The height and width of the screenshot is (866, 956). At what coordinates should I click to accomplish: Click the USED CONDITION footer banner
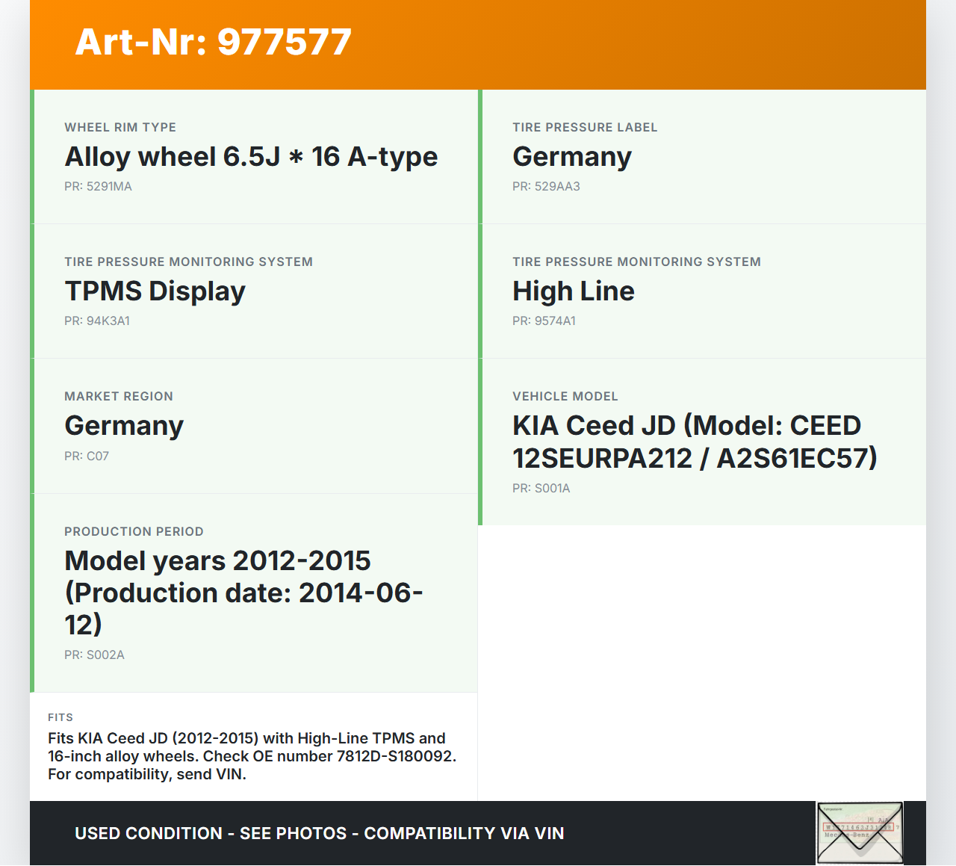(319, 833)
